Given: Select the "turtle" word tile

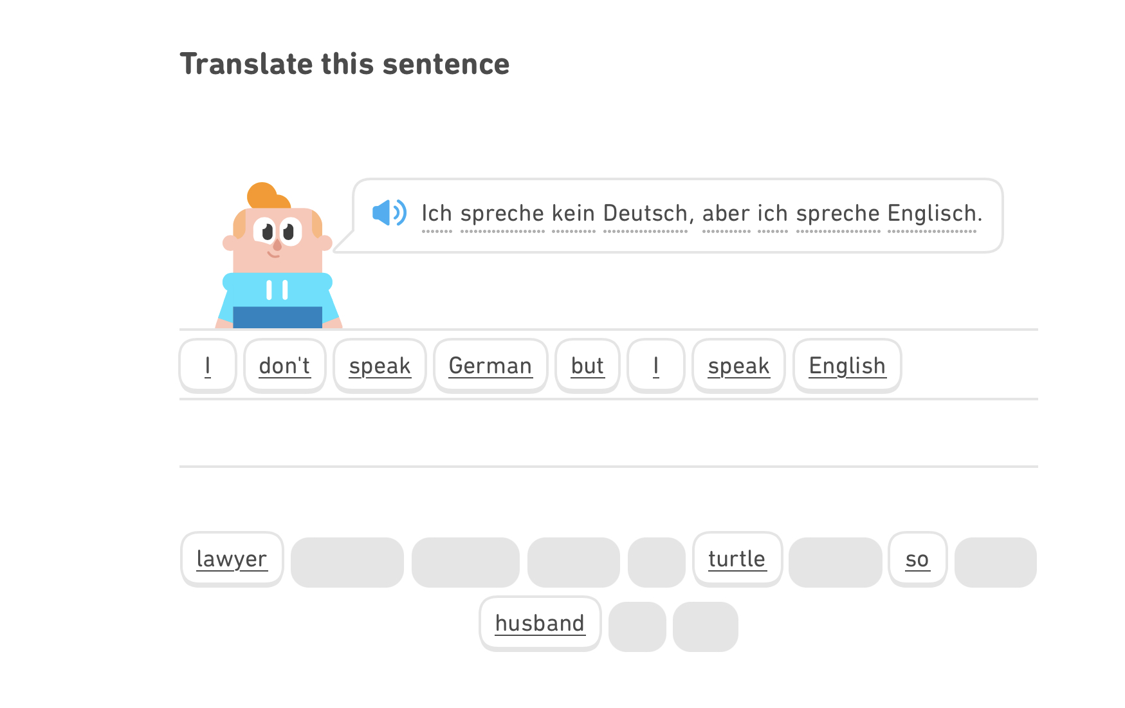Looking at the screenshot, I should pos(736,559).
